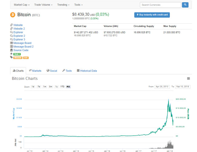Click the From date field
This screenshot has width=197, height=152.
pos(162,87)
